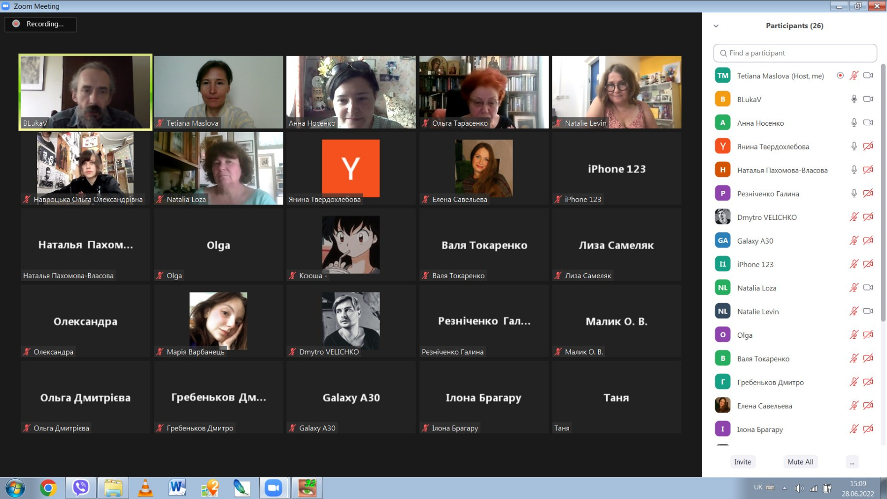Click the microphone icon in BLukaV's participant row
Screen dimensions: 887x499
point(854,99)
